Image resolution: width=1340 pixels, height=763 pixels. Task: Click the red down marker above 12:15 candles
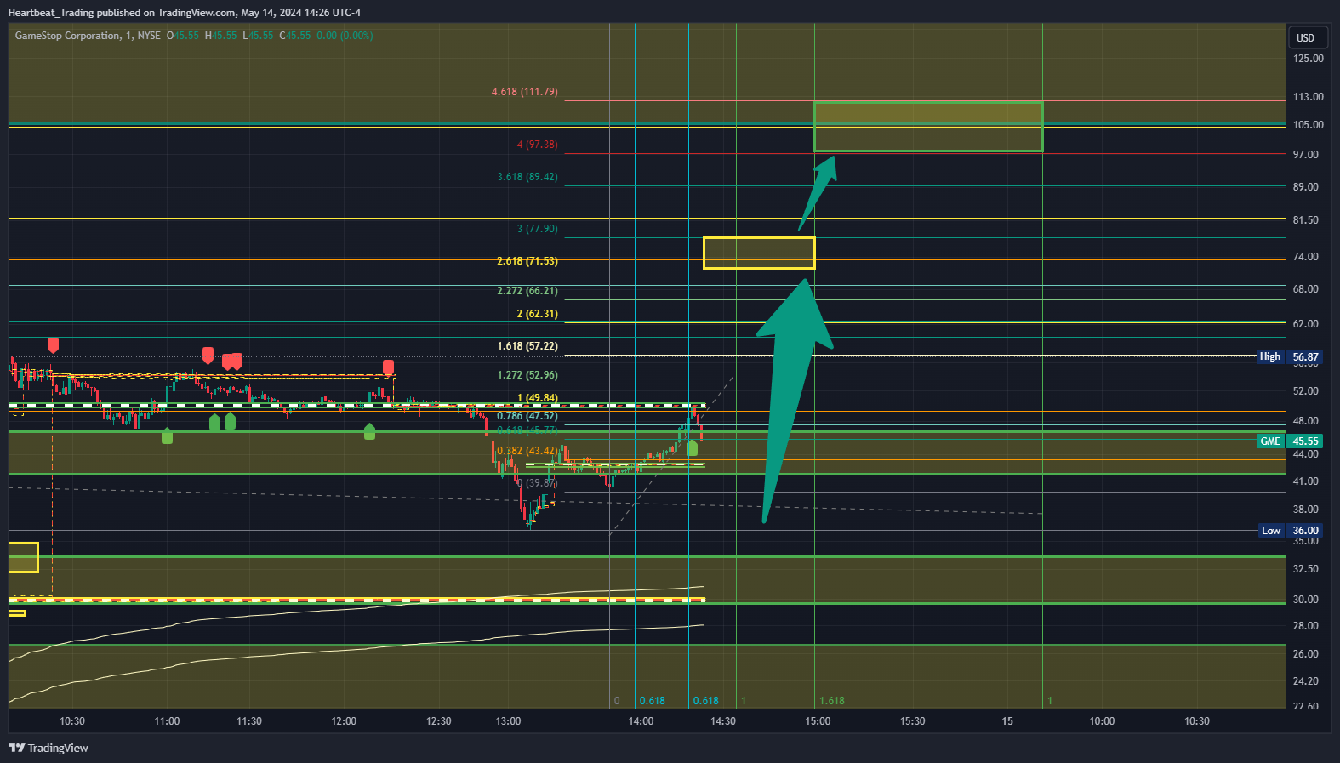click(389, 367)
